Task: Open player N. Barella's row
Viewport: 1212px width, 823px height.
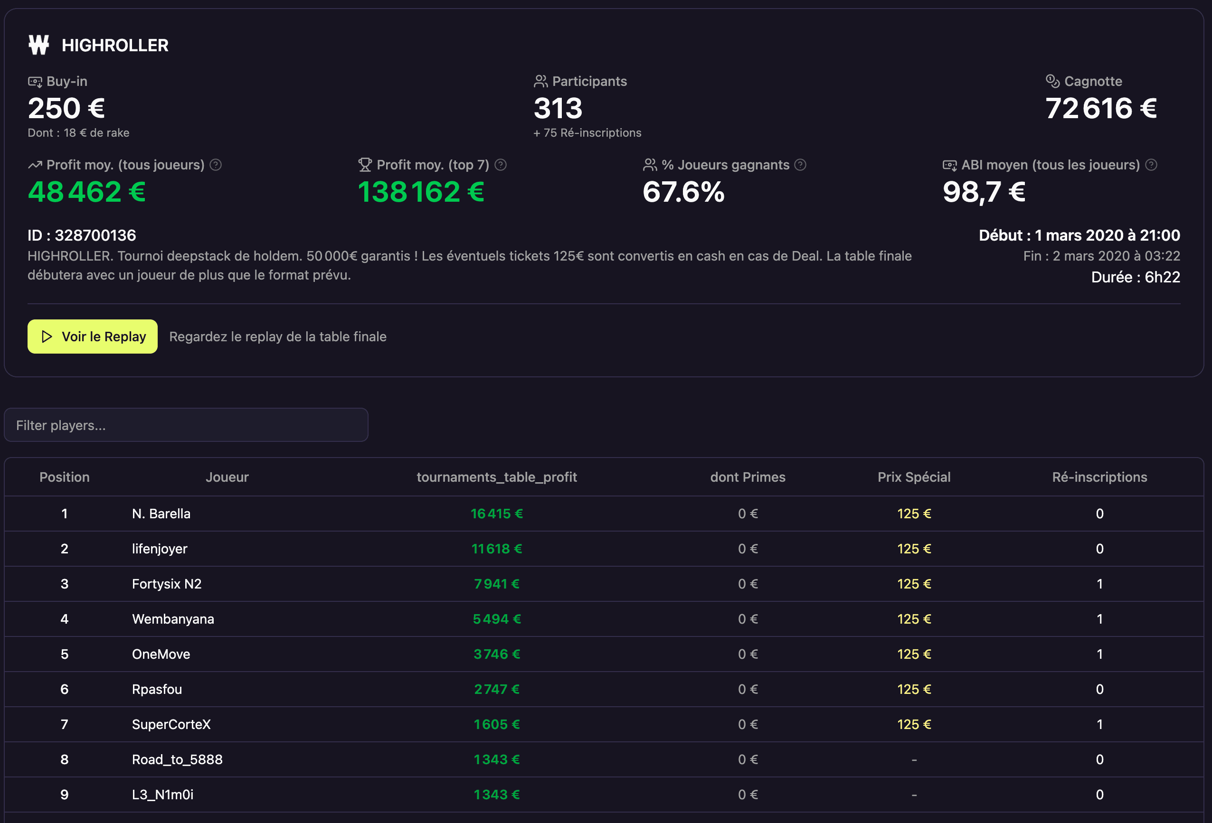Action: coord(161,514)
